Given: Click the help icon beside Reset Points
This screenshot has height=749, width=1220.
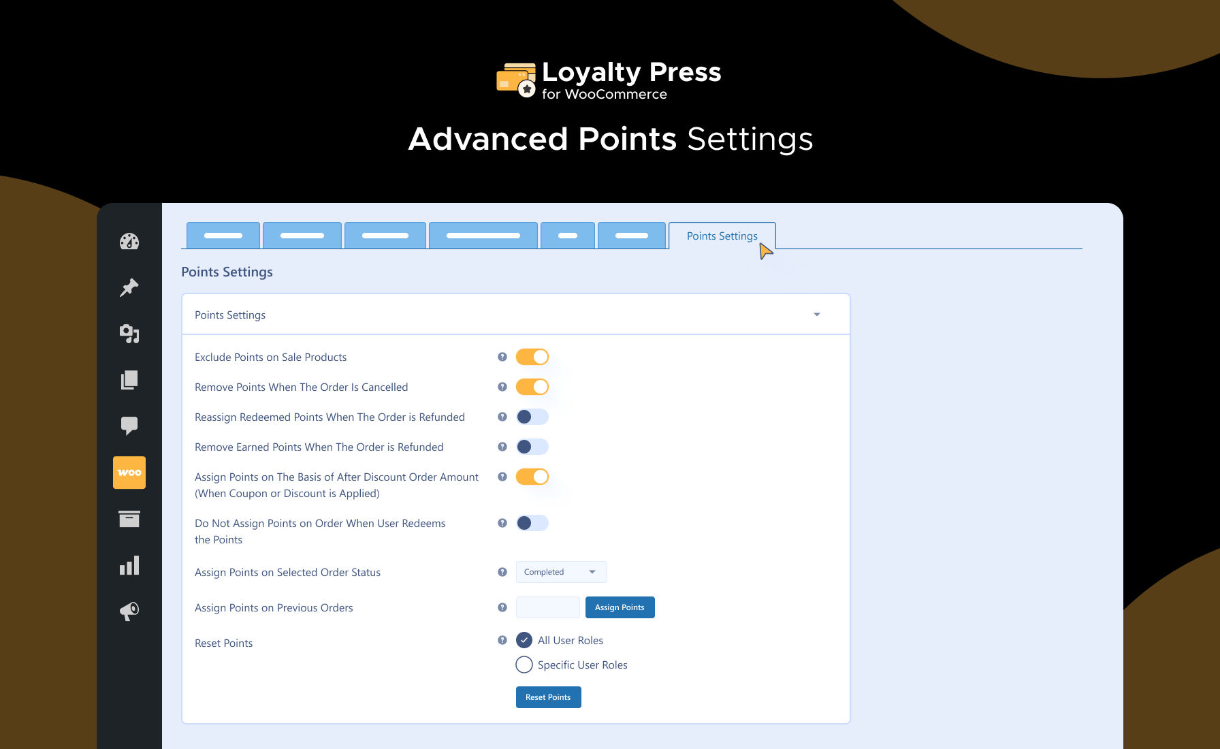Looking at the screenshot, I should [x=502, y=640].
